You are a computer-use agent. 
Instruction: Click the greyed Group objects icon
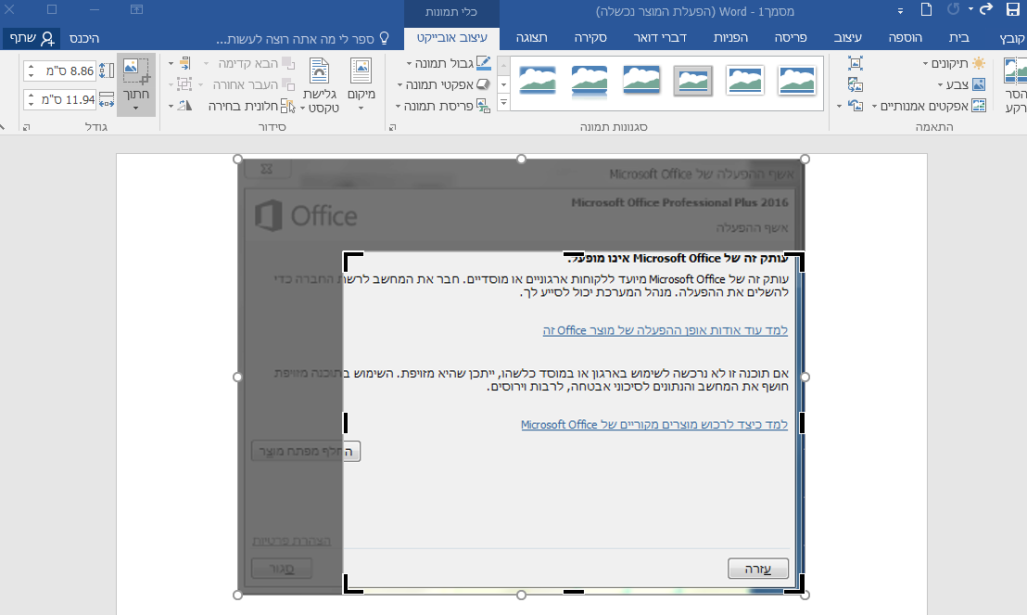[180, 84]
